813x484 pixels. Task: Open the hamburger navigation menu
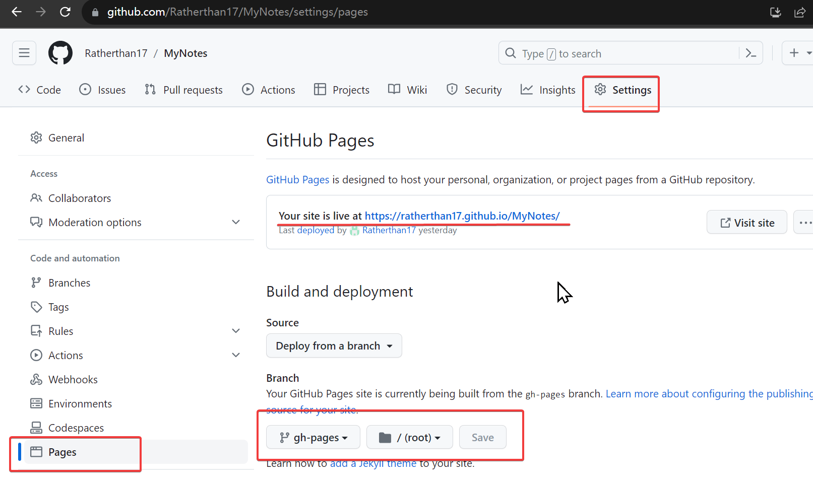point(24,53)
